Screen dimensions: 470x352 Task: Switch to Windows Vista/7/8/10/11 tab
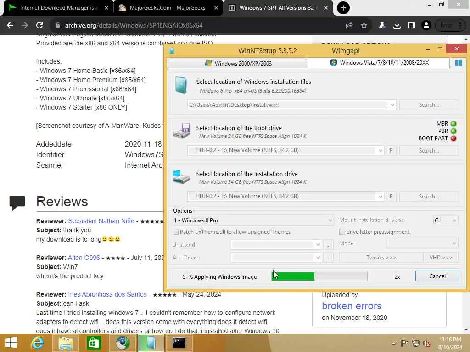point(379,63)
